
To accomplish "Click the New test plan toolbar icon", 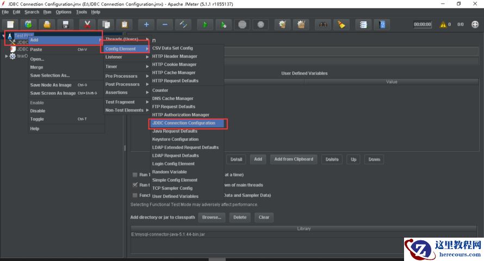I will (x=10, y=24).
